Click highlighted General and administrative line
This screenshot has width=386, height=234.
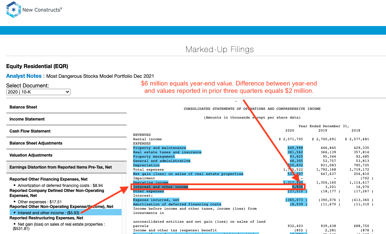coord(162,161)
